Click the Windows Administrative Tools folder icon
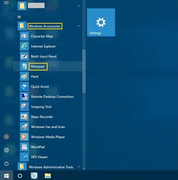The height and width of the screenshot is (180, 178). 22,166
